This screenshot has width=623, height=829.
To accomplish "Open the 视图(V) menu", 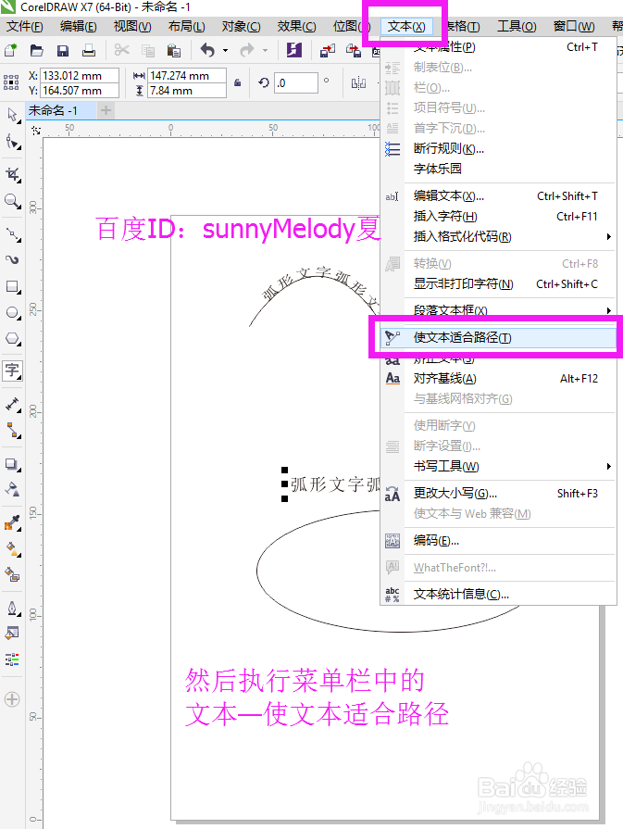I will point(132,27).
